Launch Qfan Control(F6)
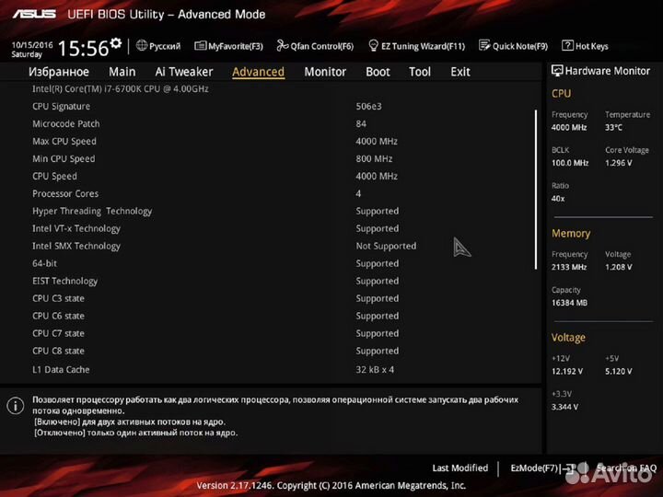Screen dimensions: 663x497 point(321,46)
